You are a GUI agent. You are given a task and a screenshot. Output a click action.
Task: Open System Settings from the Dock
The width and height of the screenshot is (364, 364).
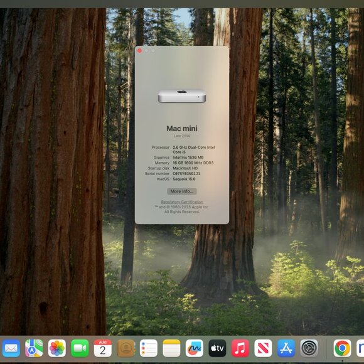click(x=309, y=348)
